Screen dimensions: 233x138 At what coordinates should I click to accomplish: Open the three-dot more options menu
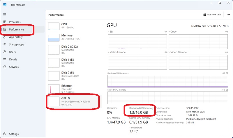click(x=228, y=15)
